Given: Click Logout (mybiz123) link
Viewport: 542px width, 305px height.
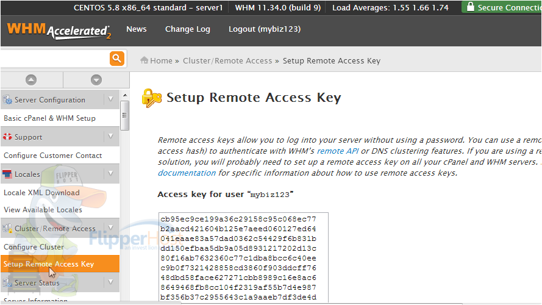Looking at the screenshot, I should (x=265, y=29).
